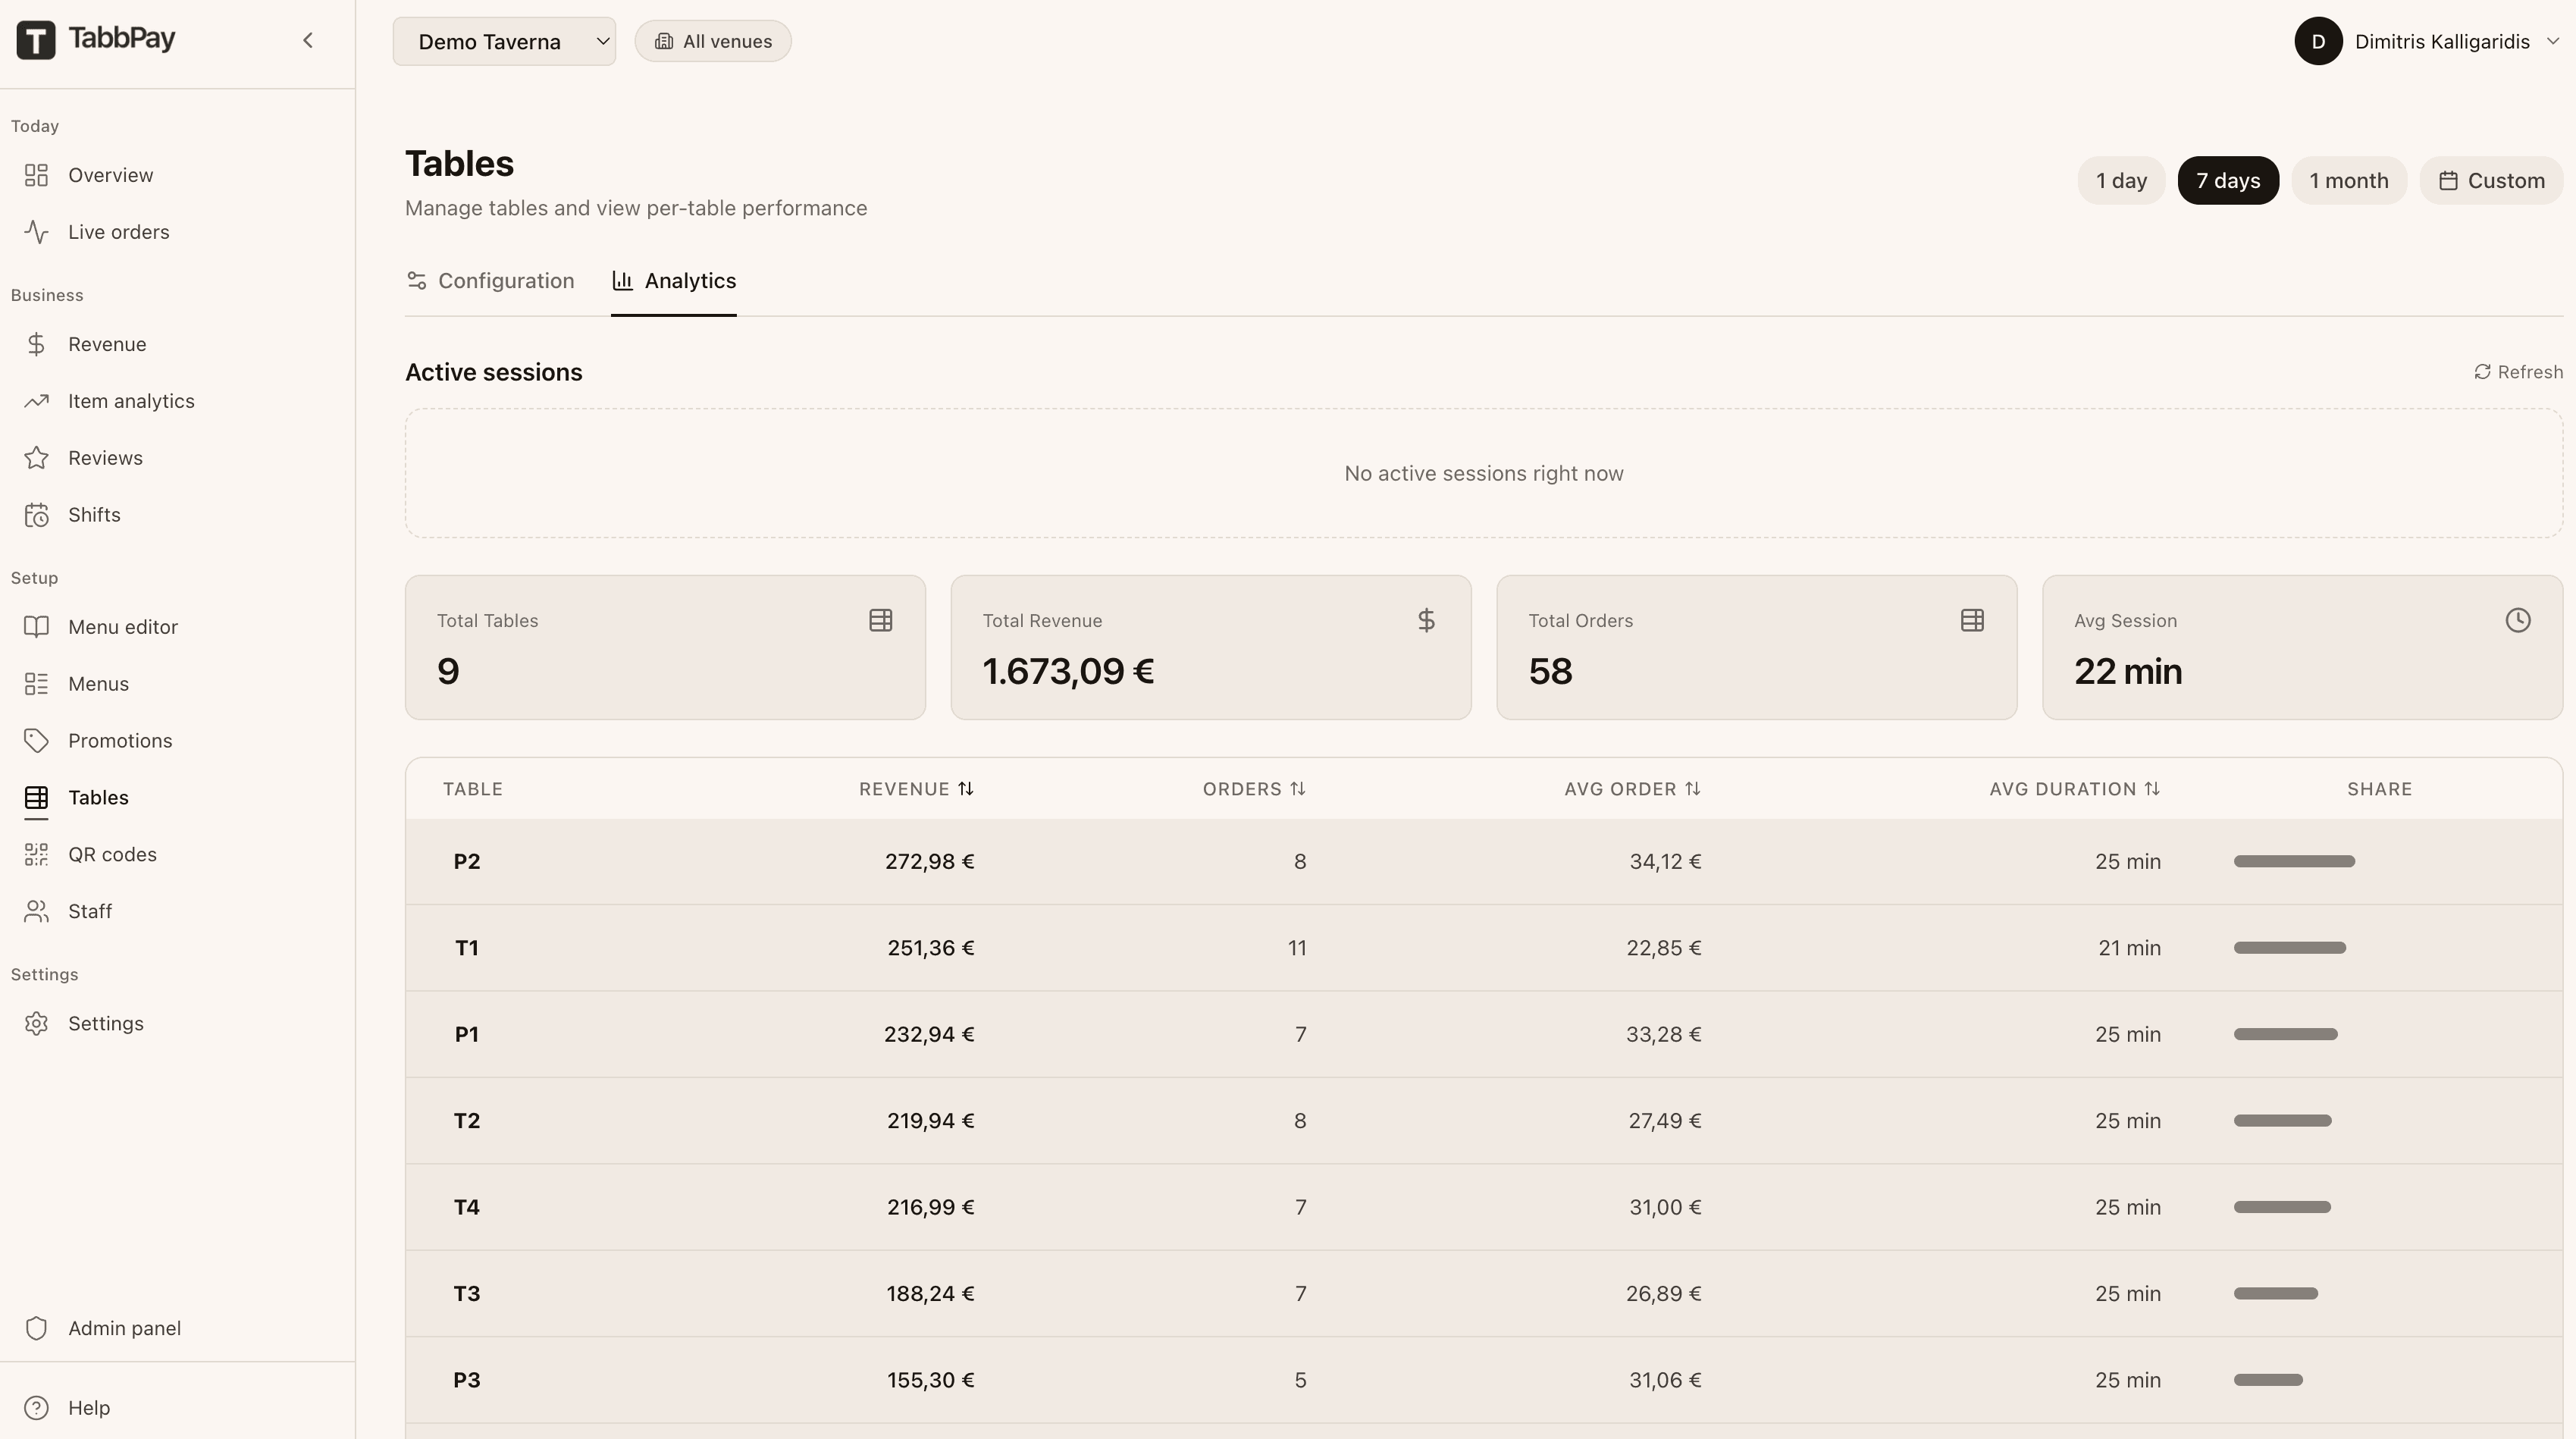Switch to the Analytics tab
This screenshot has height=1439, width=2576.
tap(674, 281)
